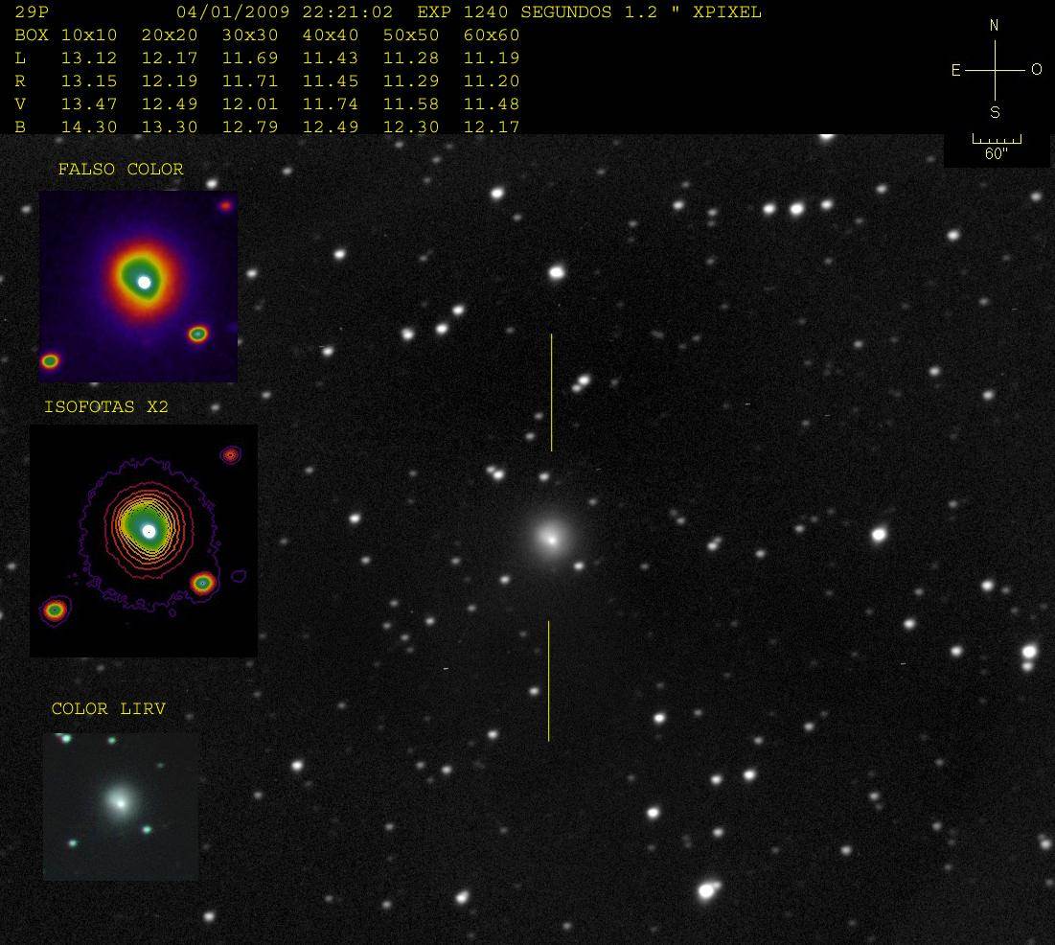
Task: Click the upper yellow marker line above the comet
Action: (x=551, y=392)
